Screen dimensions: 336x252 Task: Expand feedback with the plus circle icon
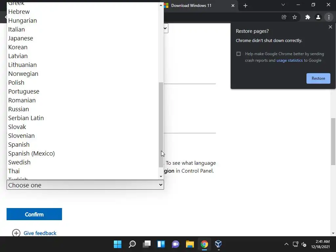click(16, 233)
